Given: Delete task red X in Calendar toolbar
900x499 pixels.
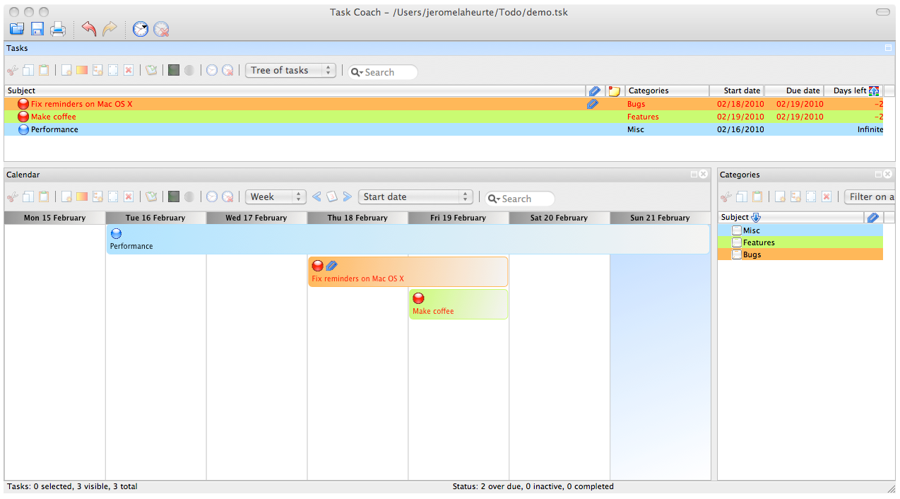Looking at the screenshot, I should 129,197.
